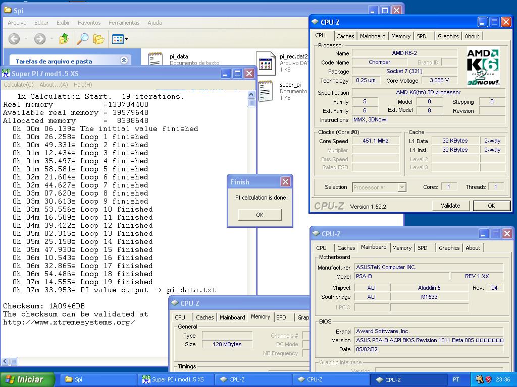
Task: Open Editar menu in Spi window
Action: point(41,23)
